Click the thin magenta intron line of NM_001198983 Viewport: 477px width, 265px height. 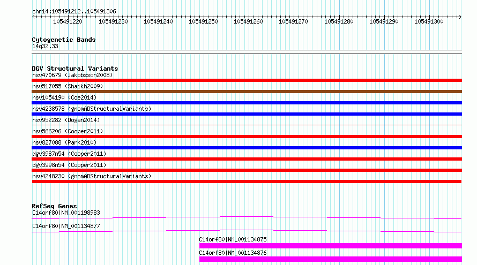pyautogui.click(x=247, y=217)
